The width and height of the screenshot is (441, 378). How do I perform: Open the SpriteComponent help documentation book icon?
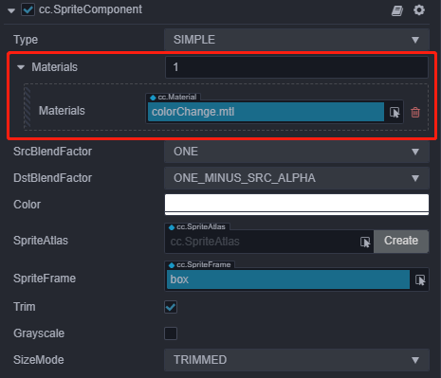point(397,10)
